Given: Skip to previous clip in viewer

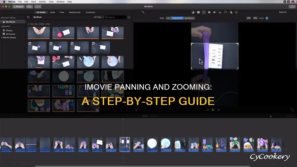Looking at the screenshot, I should click(x=207, y=110).
